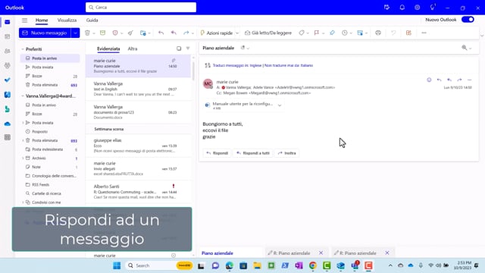Click the Report junk icon in toolbar
485x273 pixels.
(115, 33)
